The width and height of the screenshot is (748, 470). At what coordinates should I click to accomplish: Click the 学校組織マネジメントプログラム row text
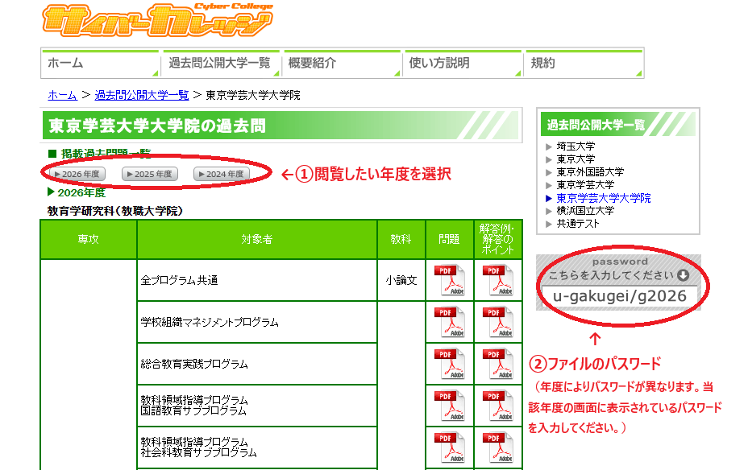coord(210,323)
